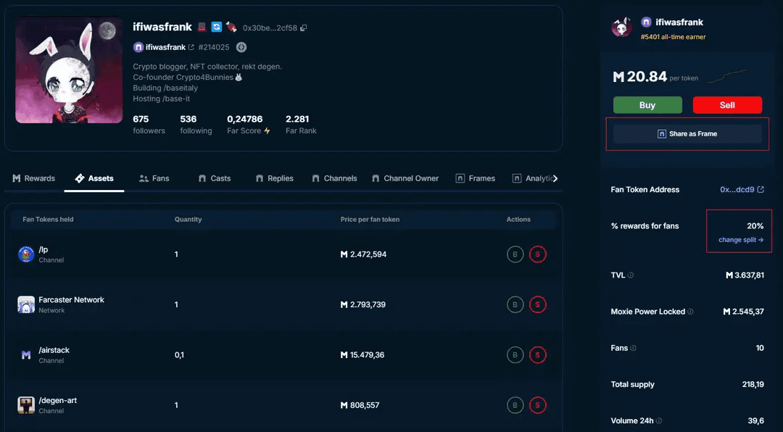Click the Farcaster Network token icon
Screen dimensions: 783x432
click(26, 304)
